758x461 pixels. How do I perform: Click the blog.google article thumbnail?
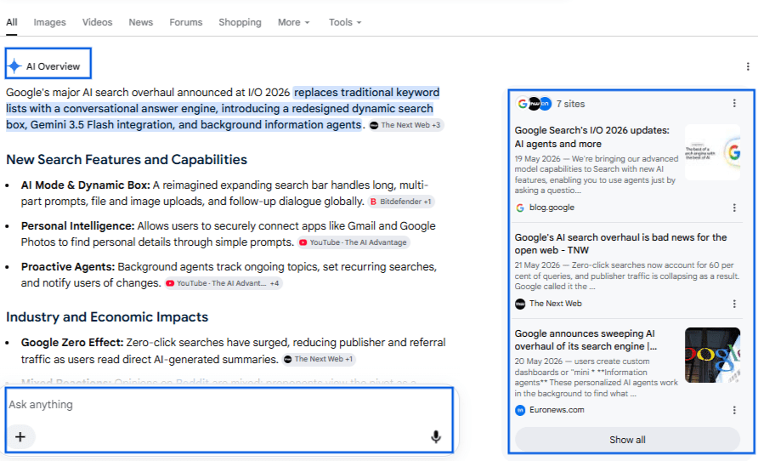pos(713,152)
